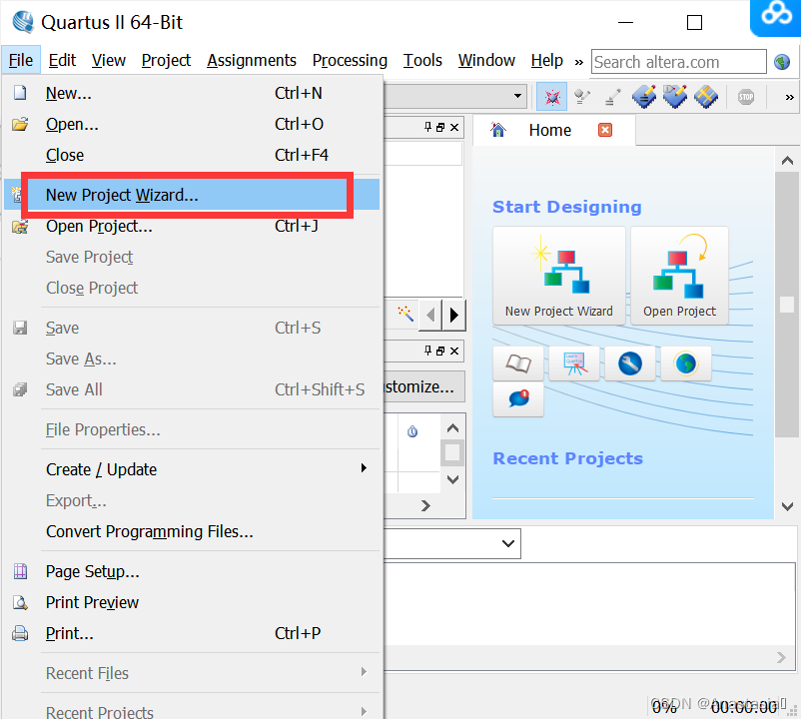The height and width of the screenshot is (719, 801).
Task: Choose New Project Wizard... from the File menu
Action: [x=192, y=195]
